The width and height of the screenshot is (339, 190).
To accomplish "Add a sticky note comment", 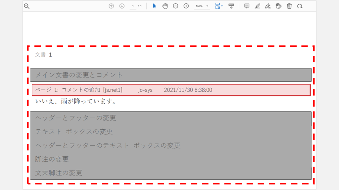I will (247, 6).
